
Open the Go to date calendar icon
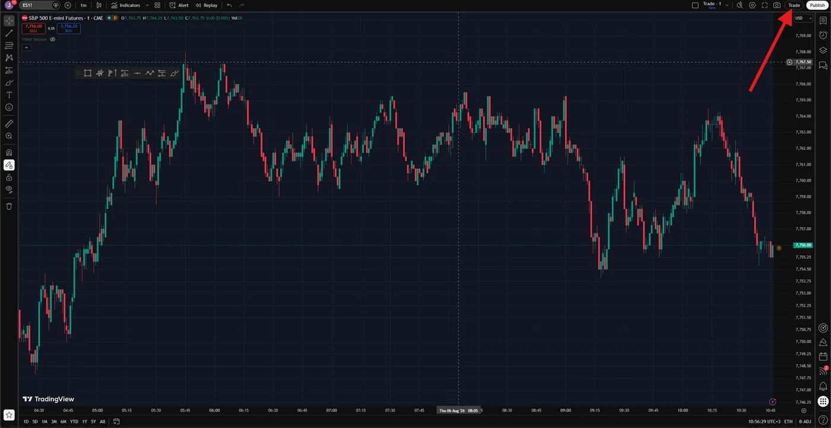pyautogui.click(x=116, y=421)
